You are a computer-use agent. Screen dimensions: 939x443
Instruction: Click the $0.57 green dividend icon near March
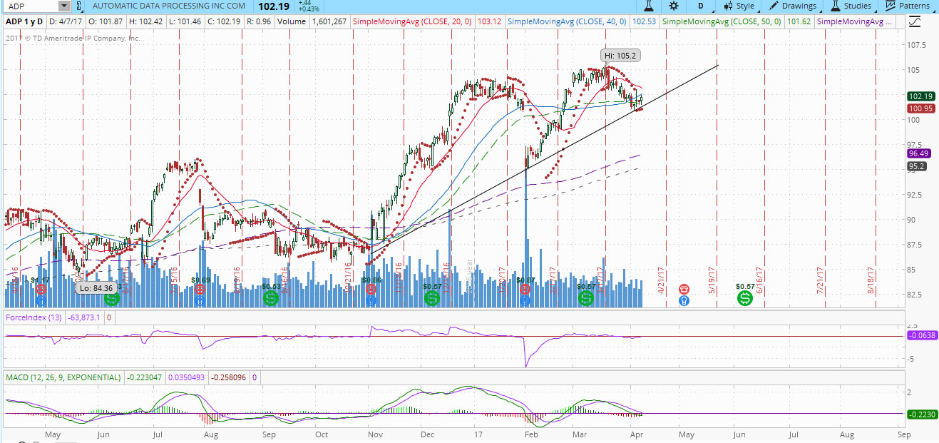[x=585, y=298]
